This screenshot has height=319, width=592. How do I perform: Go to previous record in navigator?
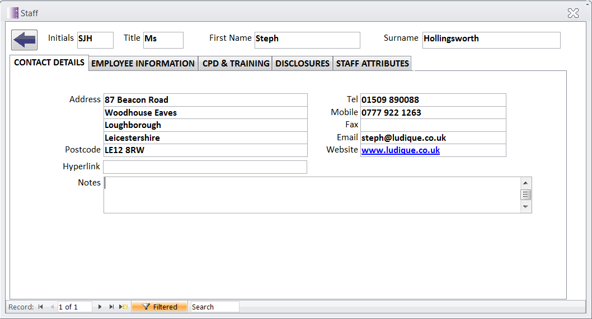(52, 307)
